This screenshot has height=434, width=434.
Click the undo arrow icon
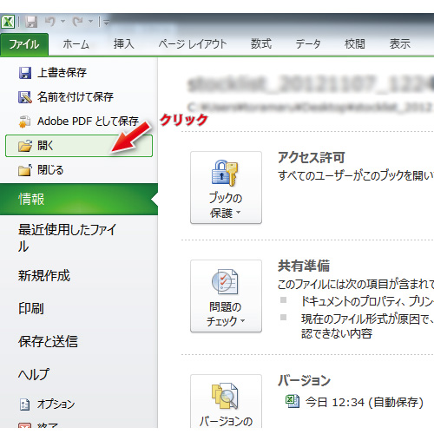point(50,22)
